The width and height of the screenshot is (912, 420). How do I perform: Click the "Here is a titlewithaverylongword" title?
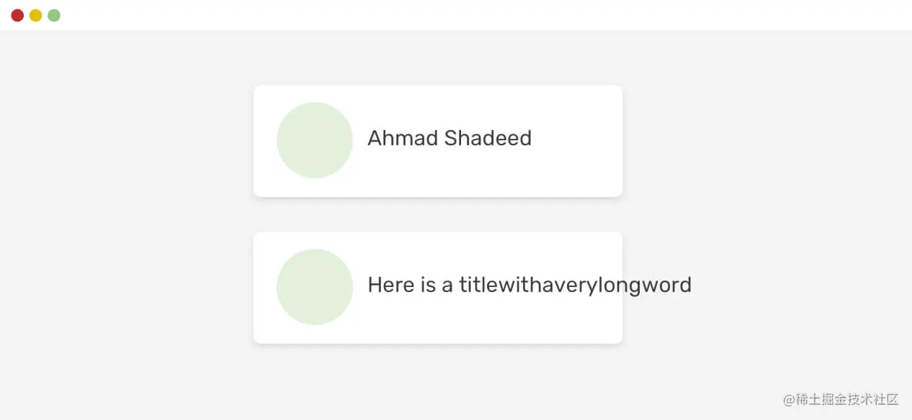pos(529,286)
